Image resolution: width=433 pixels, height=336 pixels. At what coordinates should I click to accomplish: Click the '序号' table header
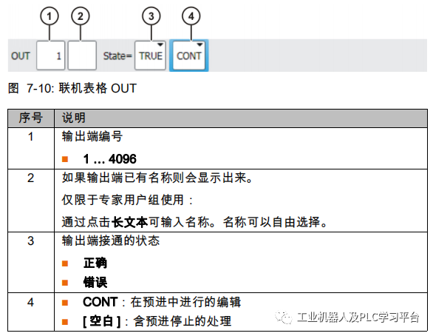30,118
